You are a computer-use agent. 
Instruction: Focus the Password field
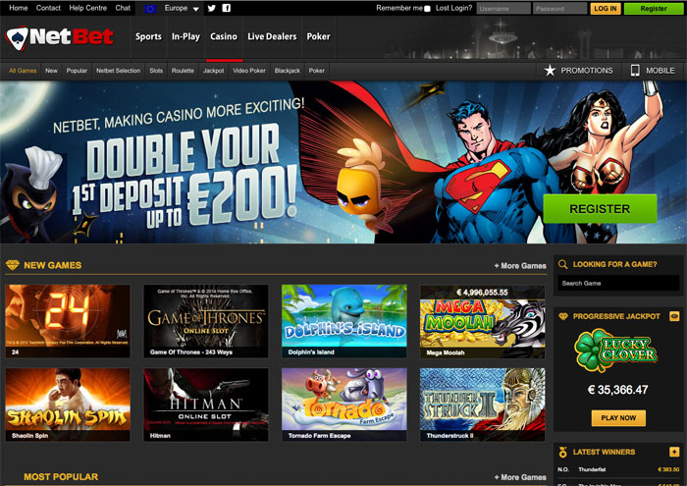pyautogui.click(x=559, y=8)
